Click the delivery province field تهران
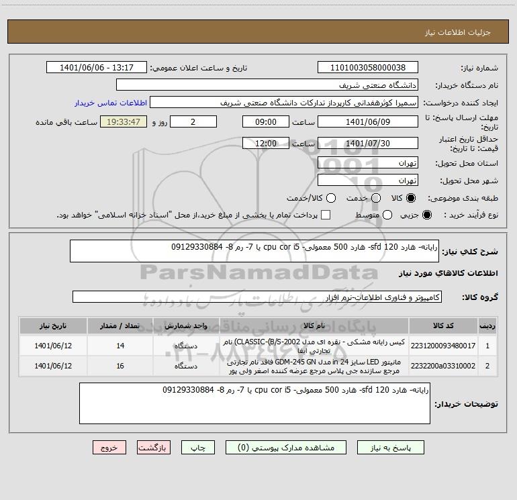This screenshot has width=517, height=500. tap(368, 162)
